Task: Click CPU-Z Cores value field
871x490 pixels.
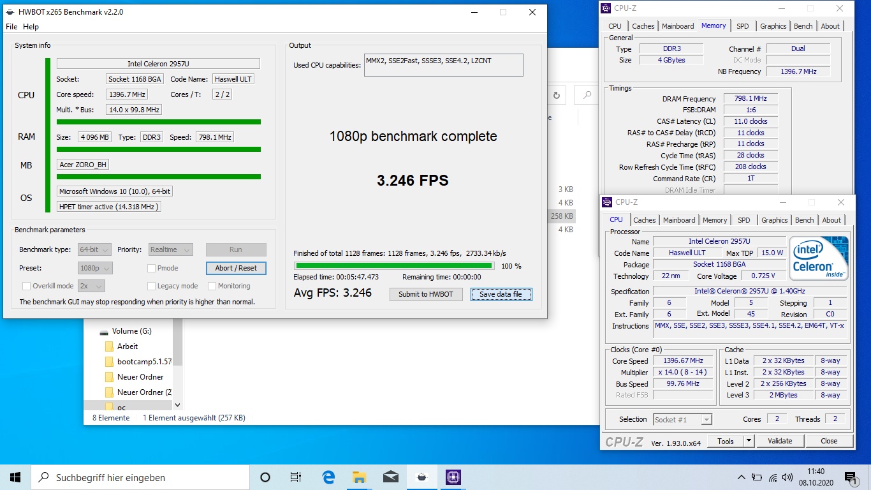Action: (777, 419)
